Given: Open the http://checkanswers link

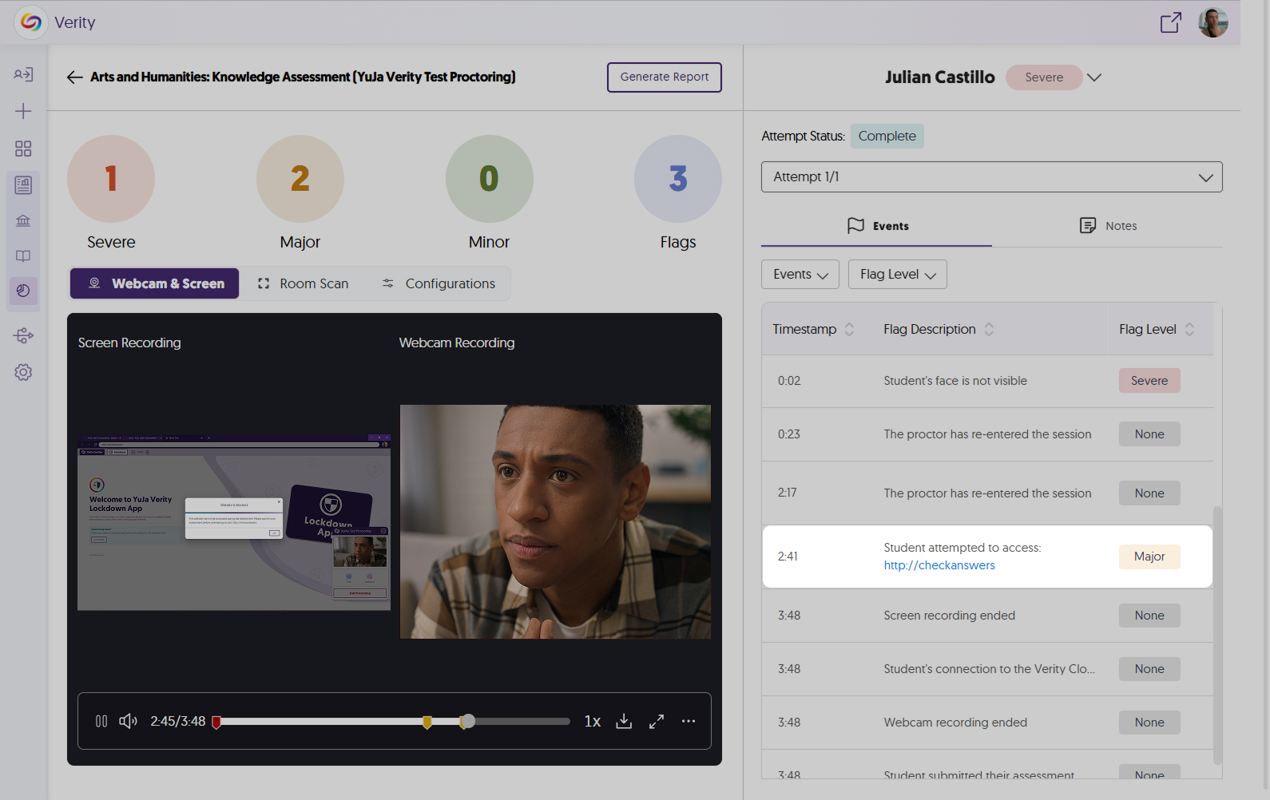Looking at the screenshot, I should 939,565.
